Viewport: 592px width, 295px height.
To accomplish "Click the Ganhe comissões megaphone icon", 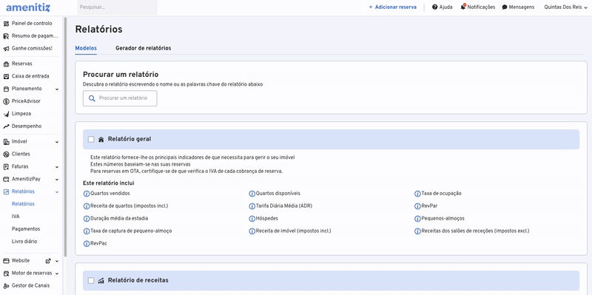I will (x=6, y=49).
